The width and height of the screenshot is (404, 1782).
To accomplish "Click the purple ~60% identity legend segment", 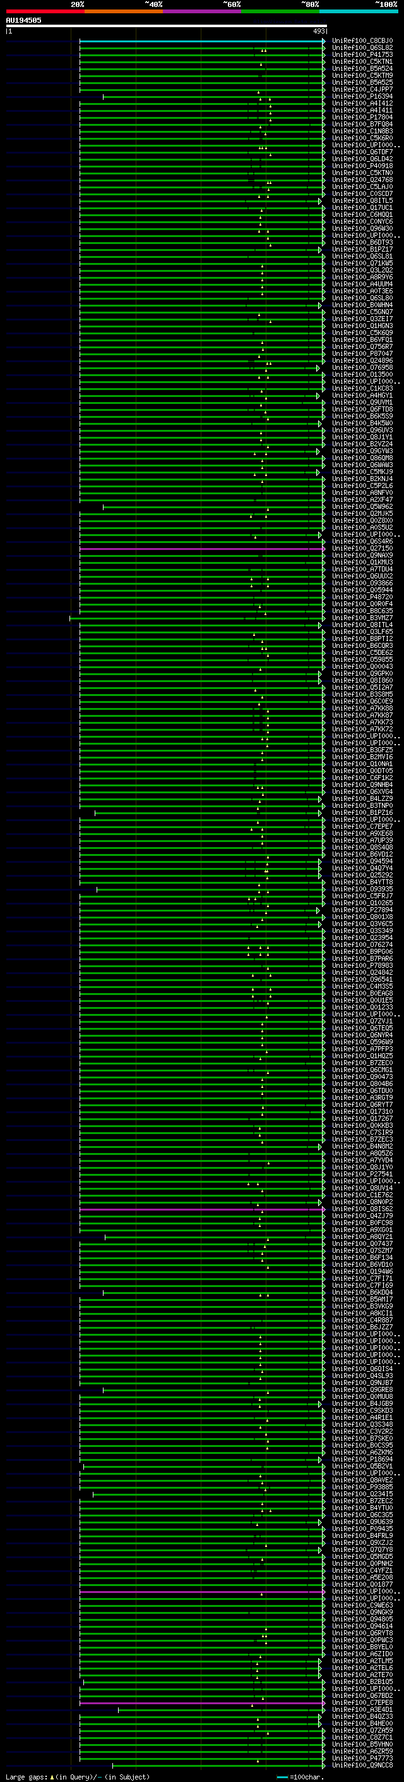I will pyautogui.click(x=203, y=11).
